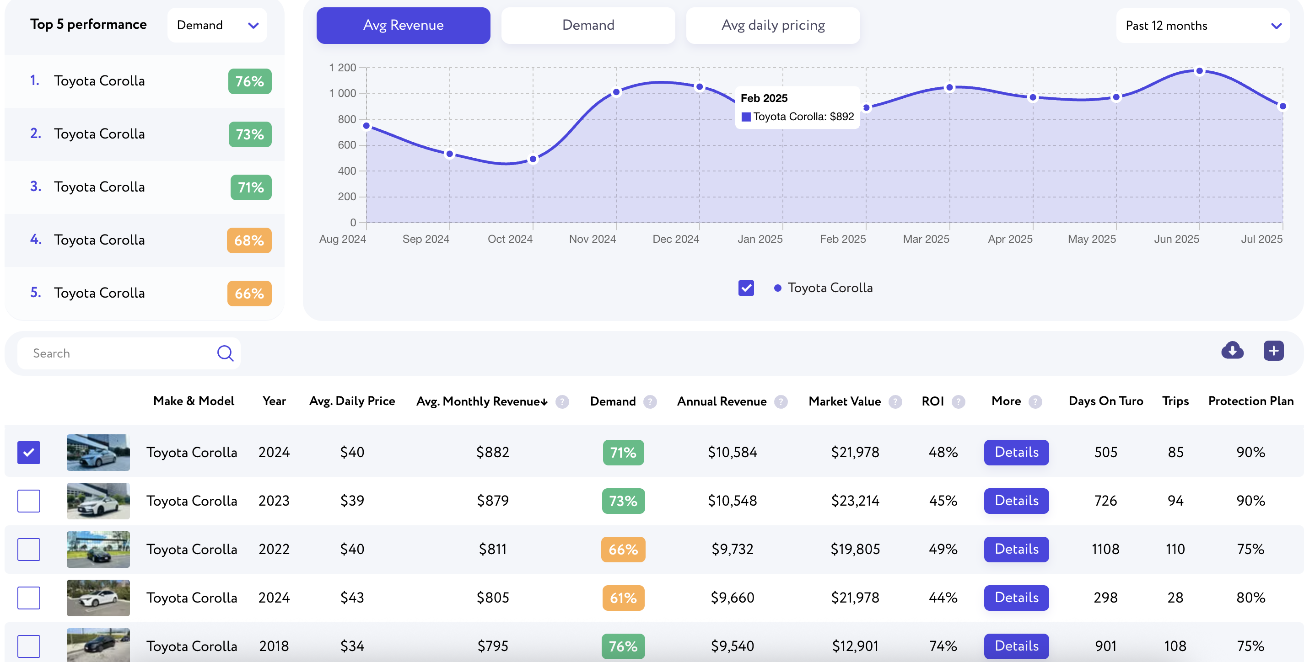Click the Oct 2024 chart data point
Screen dimensions: 1304x662
(x=533, y=159)
